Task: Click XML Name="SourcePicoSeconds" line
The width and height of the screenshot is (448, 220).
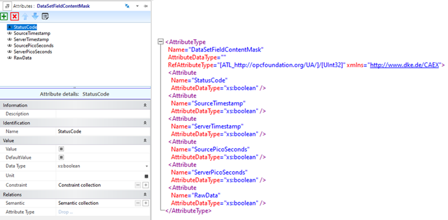Action: [210, 149]
